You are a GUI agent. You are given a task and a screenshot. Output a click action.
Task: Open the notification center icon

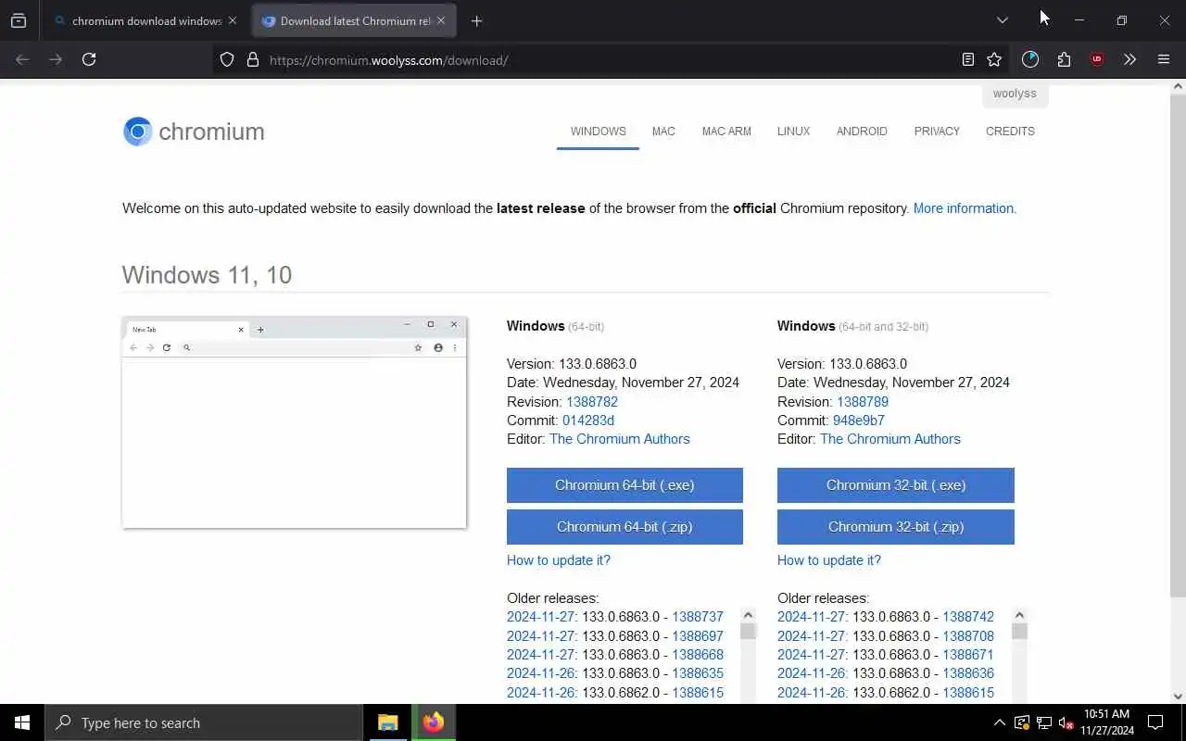point(1155,722)
